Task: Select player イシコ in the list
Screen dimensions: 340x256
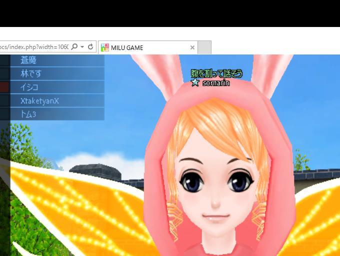Action: point(29,87)
